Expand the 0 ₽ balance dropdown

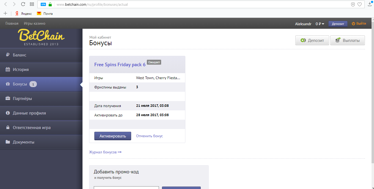click(x=320, y=24)
